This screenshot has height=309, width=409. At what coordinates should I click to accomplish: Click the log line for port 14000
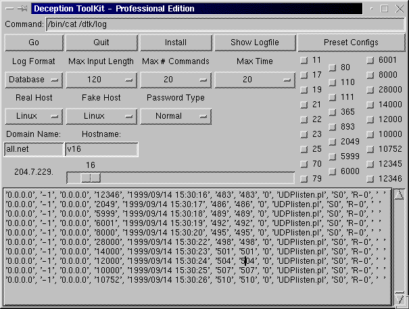pos(195,251)
